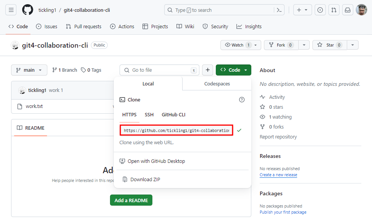The image size is (372, 222).
Task: View the 0 Tags link
Action: click(x=91, y=70)
